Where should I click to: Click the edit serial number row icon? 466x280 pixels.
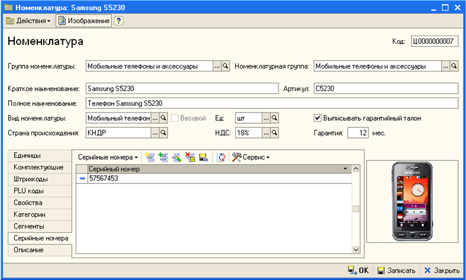(x=176, y=157)
